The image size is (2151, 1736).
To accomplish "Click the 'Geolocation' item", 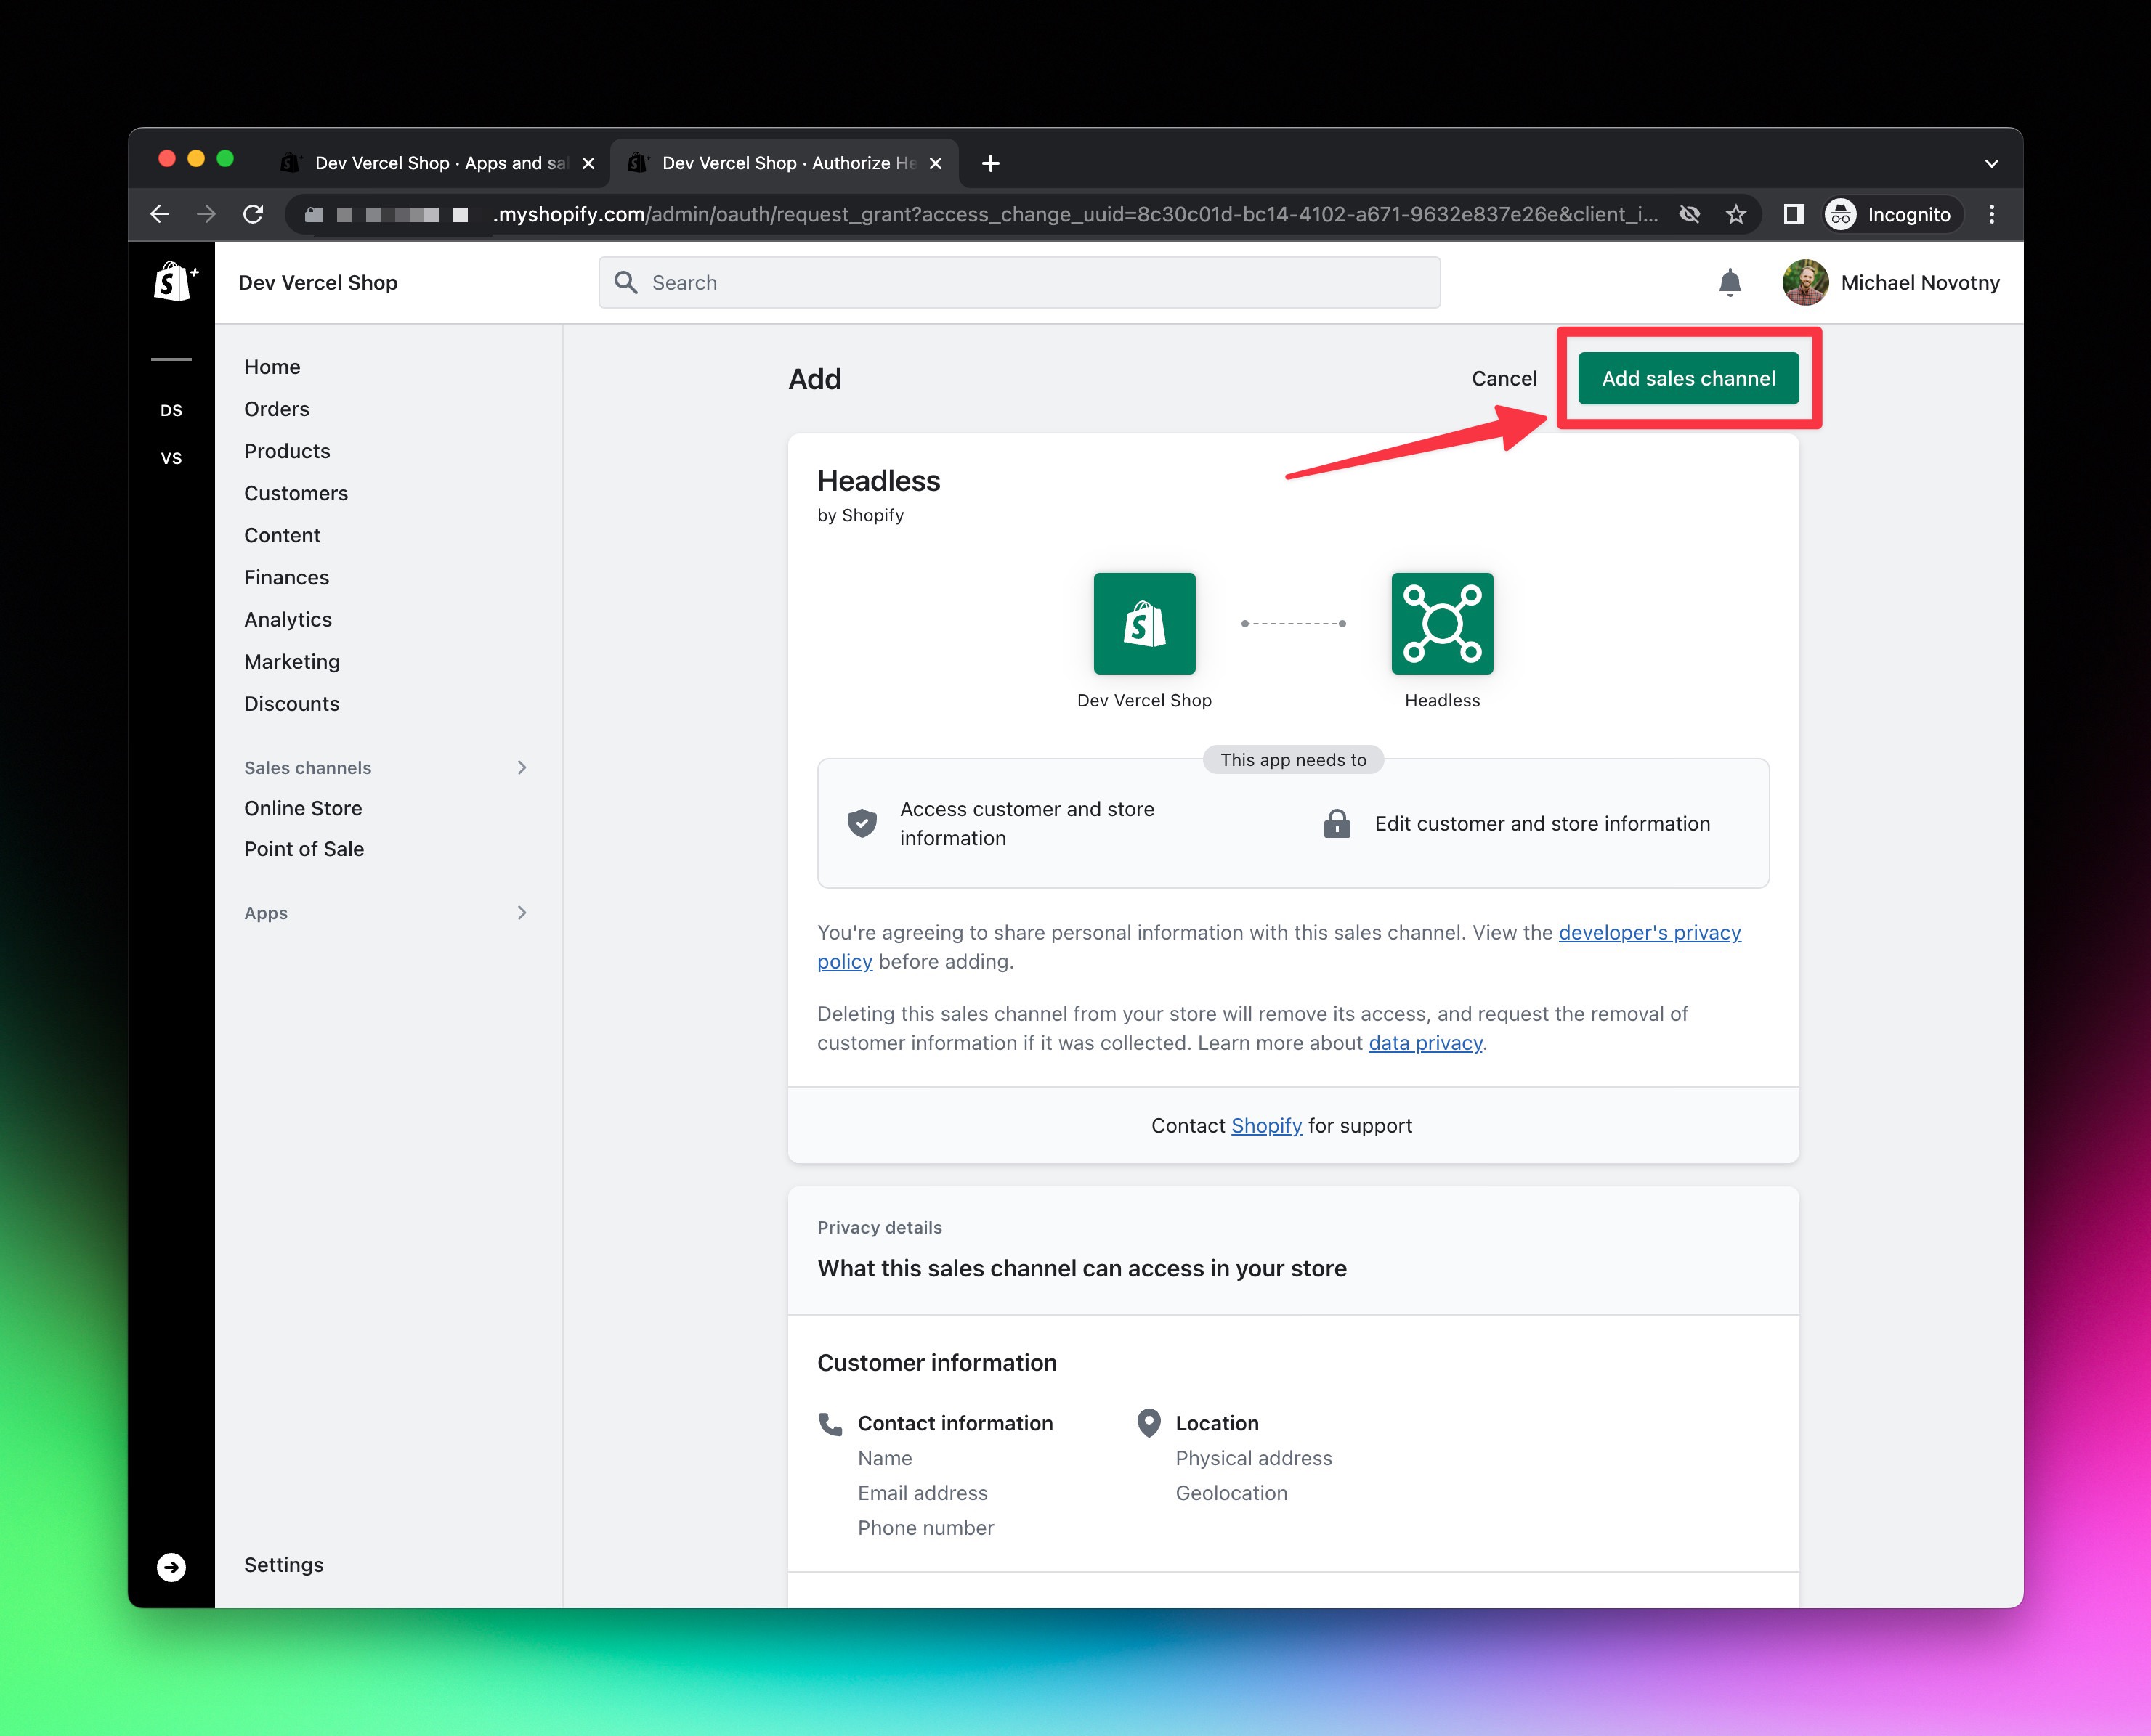I will [x=1231, y=1492].
